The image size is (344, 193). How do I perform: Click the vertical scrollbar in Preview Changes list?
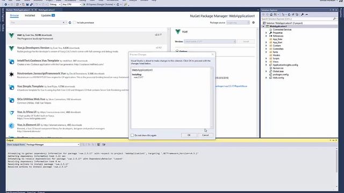pyautogui.click(x=211, y=98)
